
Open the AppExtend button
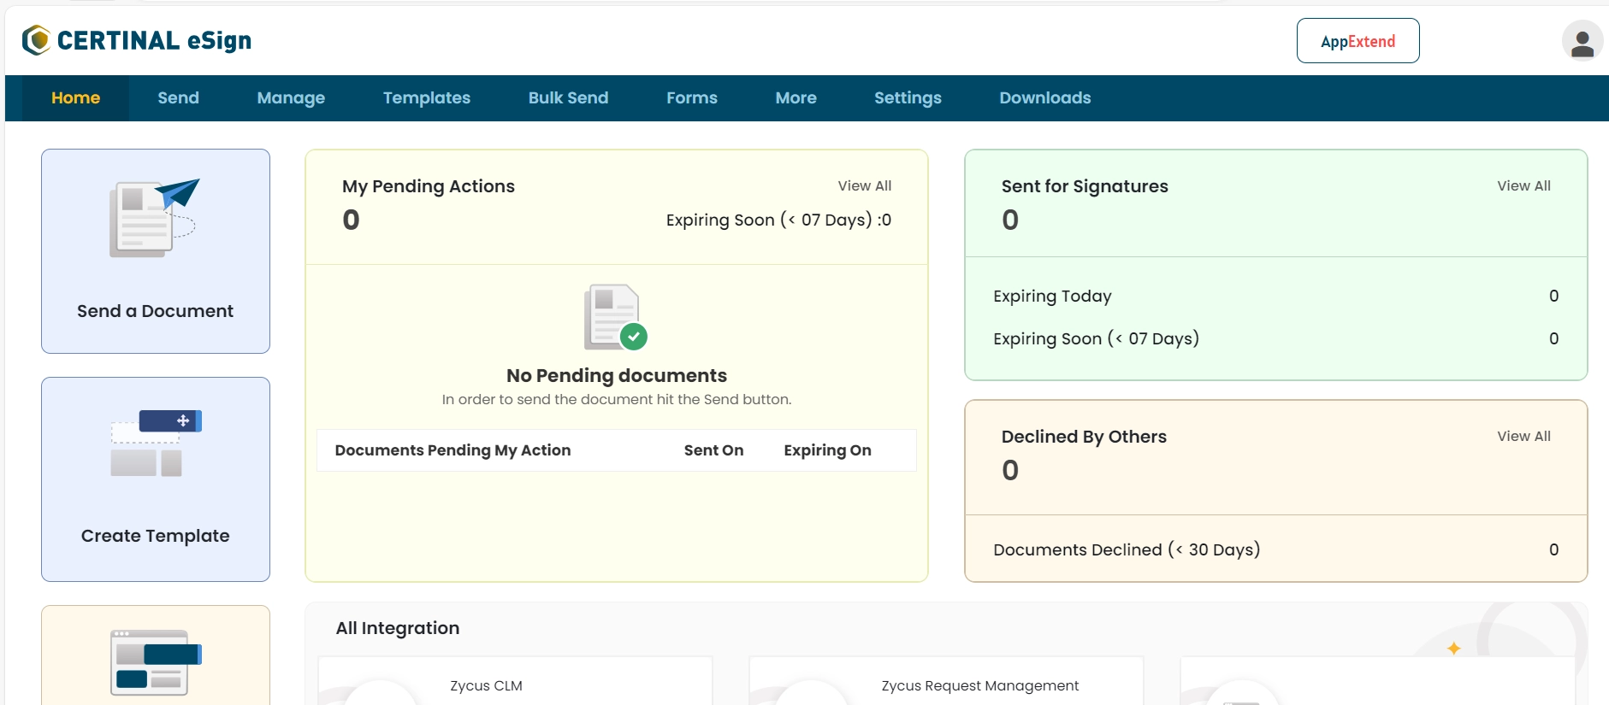[x=1358, y=41]
